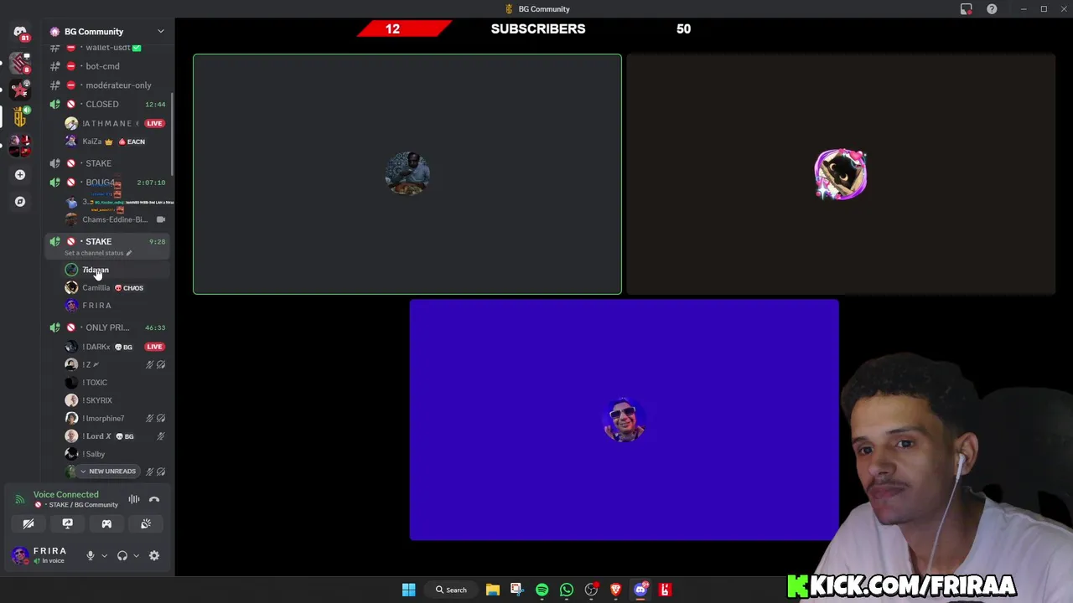The height and width of the screenshot is (603, 1073).
Task: Disconnect from voice with the hang-up icon
Action: (x=154, y=499)
